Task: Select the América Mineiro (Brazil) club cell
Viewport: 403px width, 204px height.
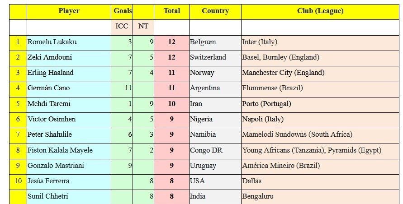Action: [320, 166]
